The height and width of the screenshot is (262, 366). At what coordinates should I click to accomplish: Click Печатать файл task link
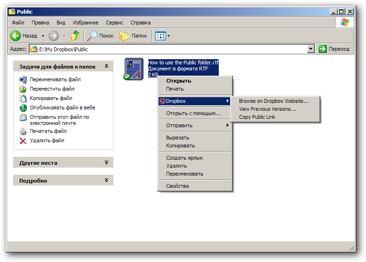pos(48,131)
